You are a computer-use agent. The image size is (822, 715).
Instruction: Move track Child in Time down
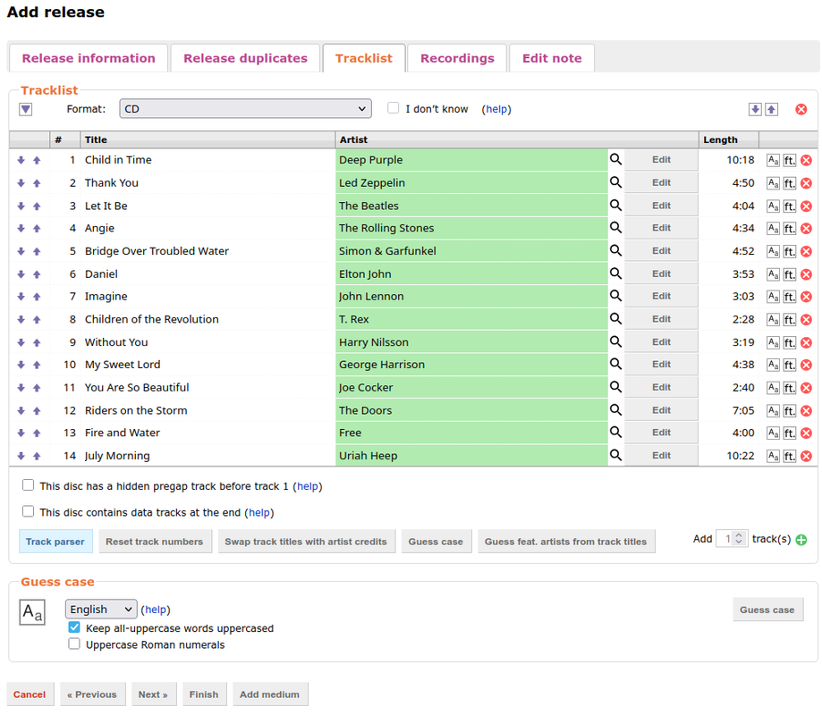21,160
